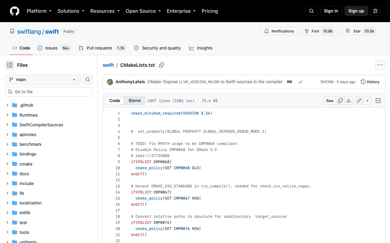
Task: Open the Insights tab
Action: [x=201, y=48]
